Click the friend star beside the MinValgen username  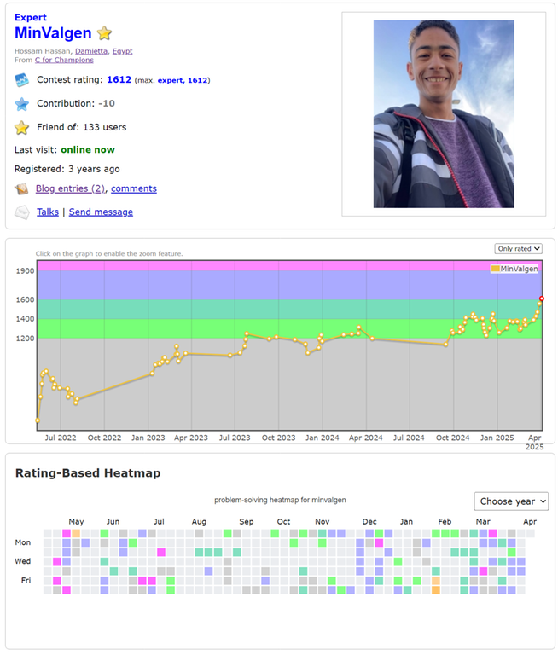pyautogui.click(x=104, y=34)
